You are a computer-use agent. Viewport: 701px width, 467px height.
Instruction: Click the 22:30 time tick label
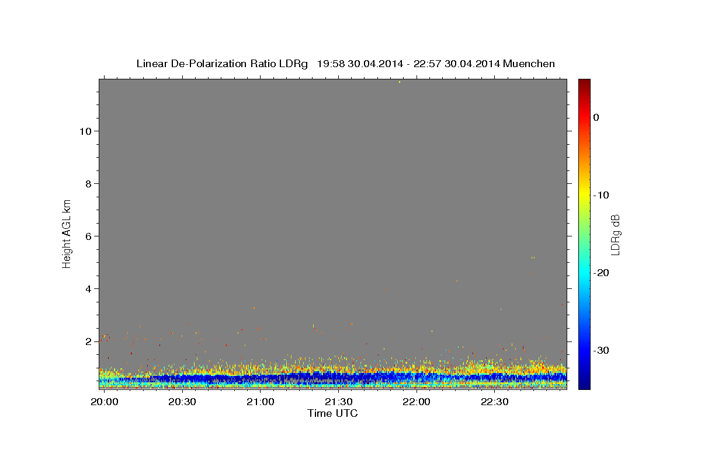tap(494, 402)
